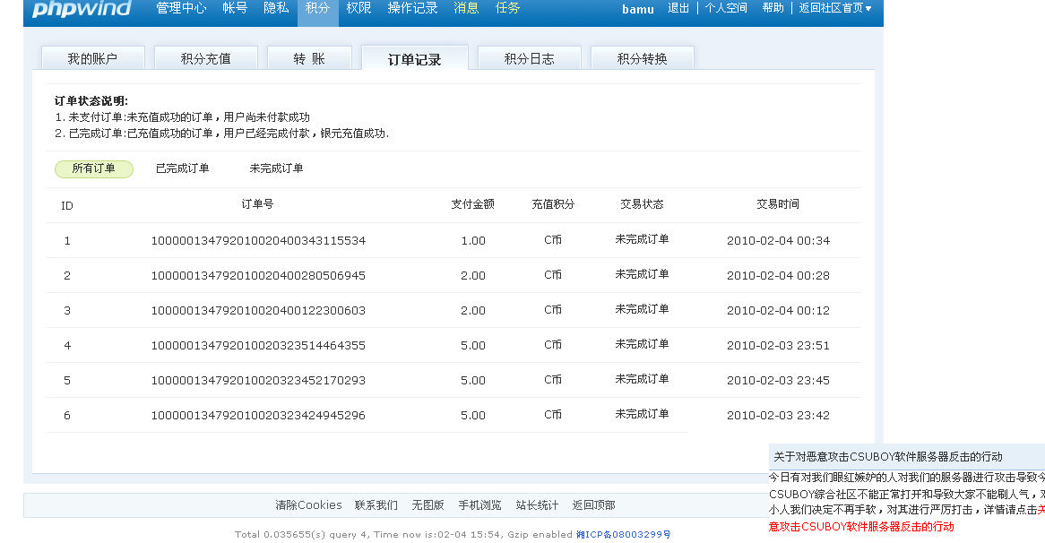
Task: Select 权限 in the top navigation
Action: (x=358, y=9)
